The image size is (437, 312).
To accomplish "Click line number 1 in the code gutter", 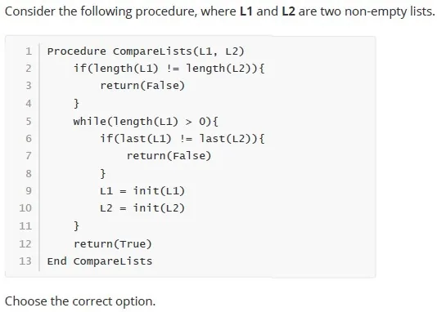I will (x=29, y=51).
